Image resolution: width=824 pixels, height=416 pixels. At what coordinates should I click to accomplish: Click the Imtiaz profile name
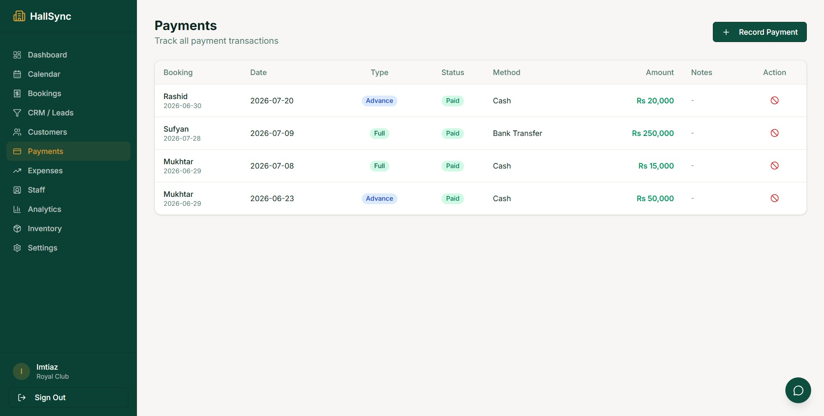click(x=47, y=367)
